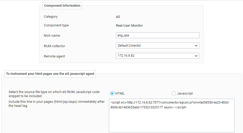The width and height of the screenshot is (243, 133).
Task: Open the RUM collector dropdown
Action: pos(157,46)
